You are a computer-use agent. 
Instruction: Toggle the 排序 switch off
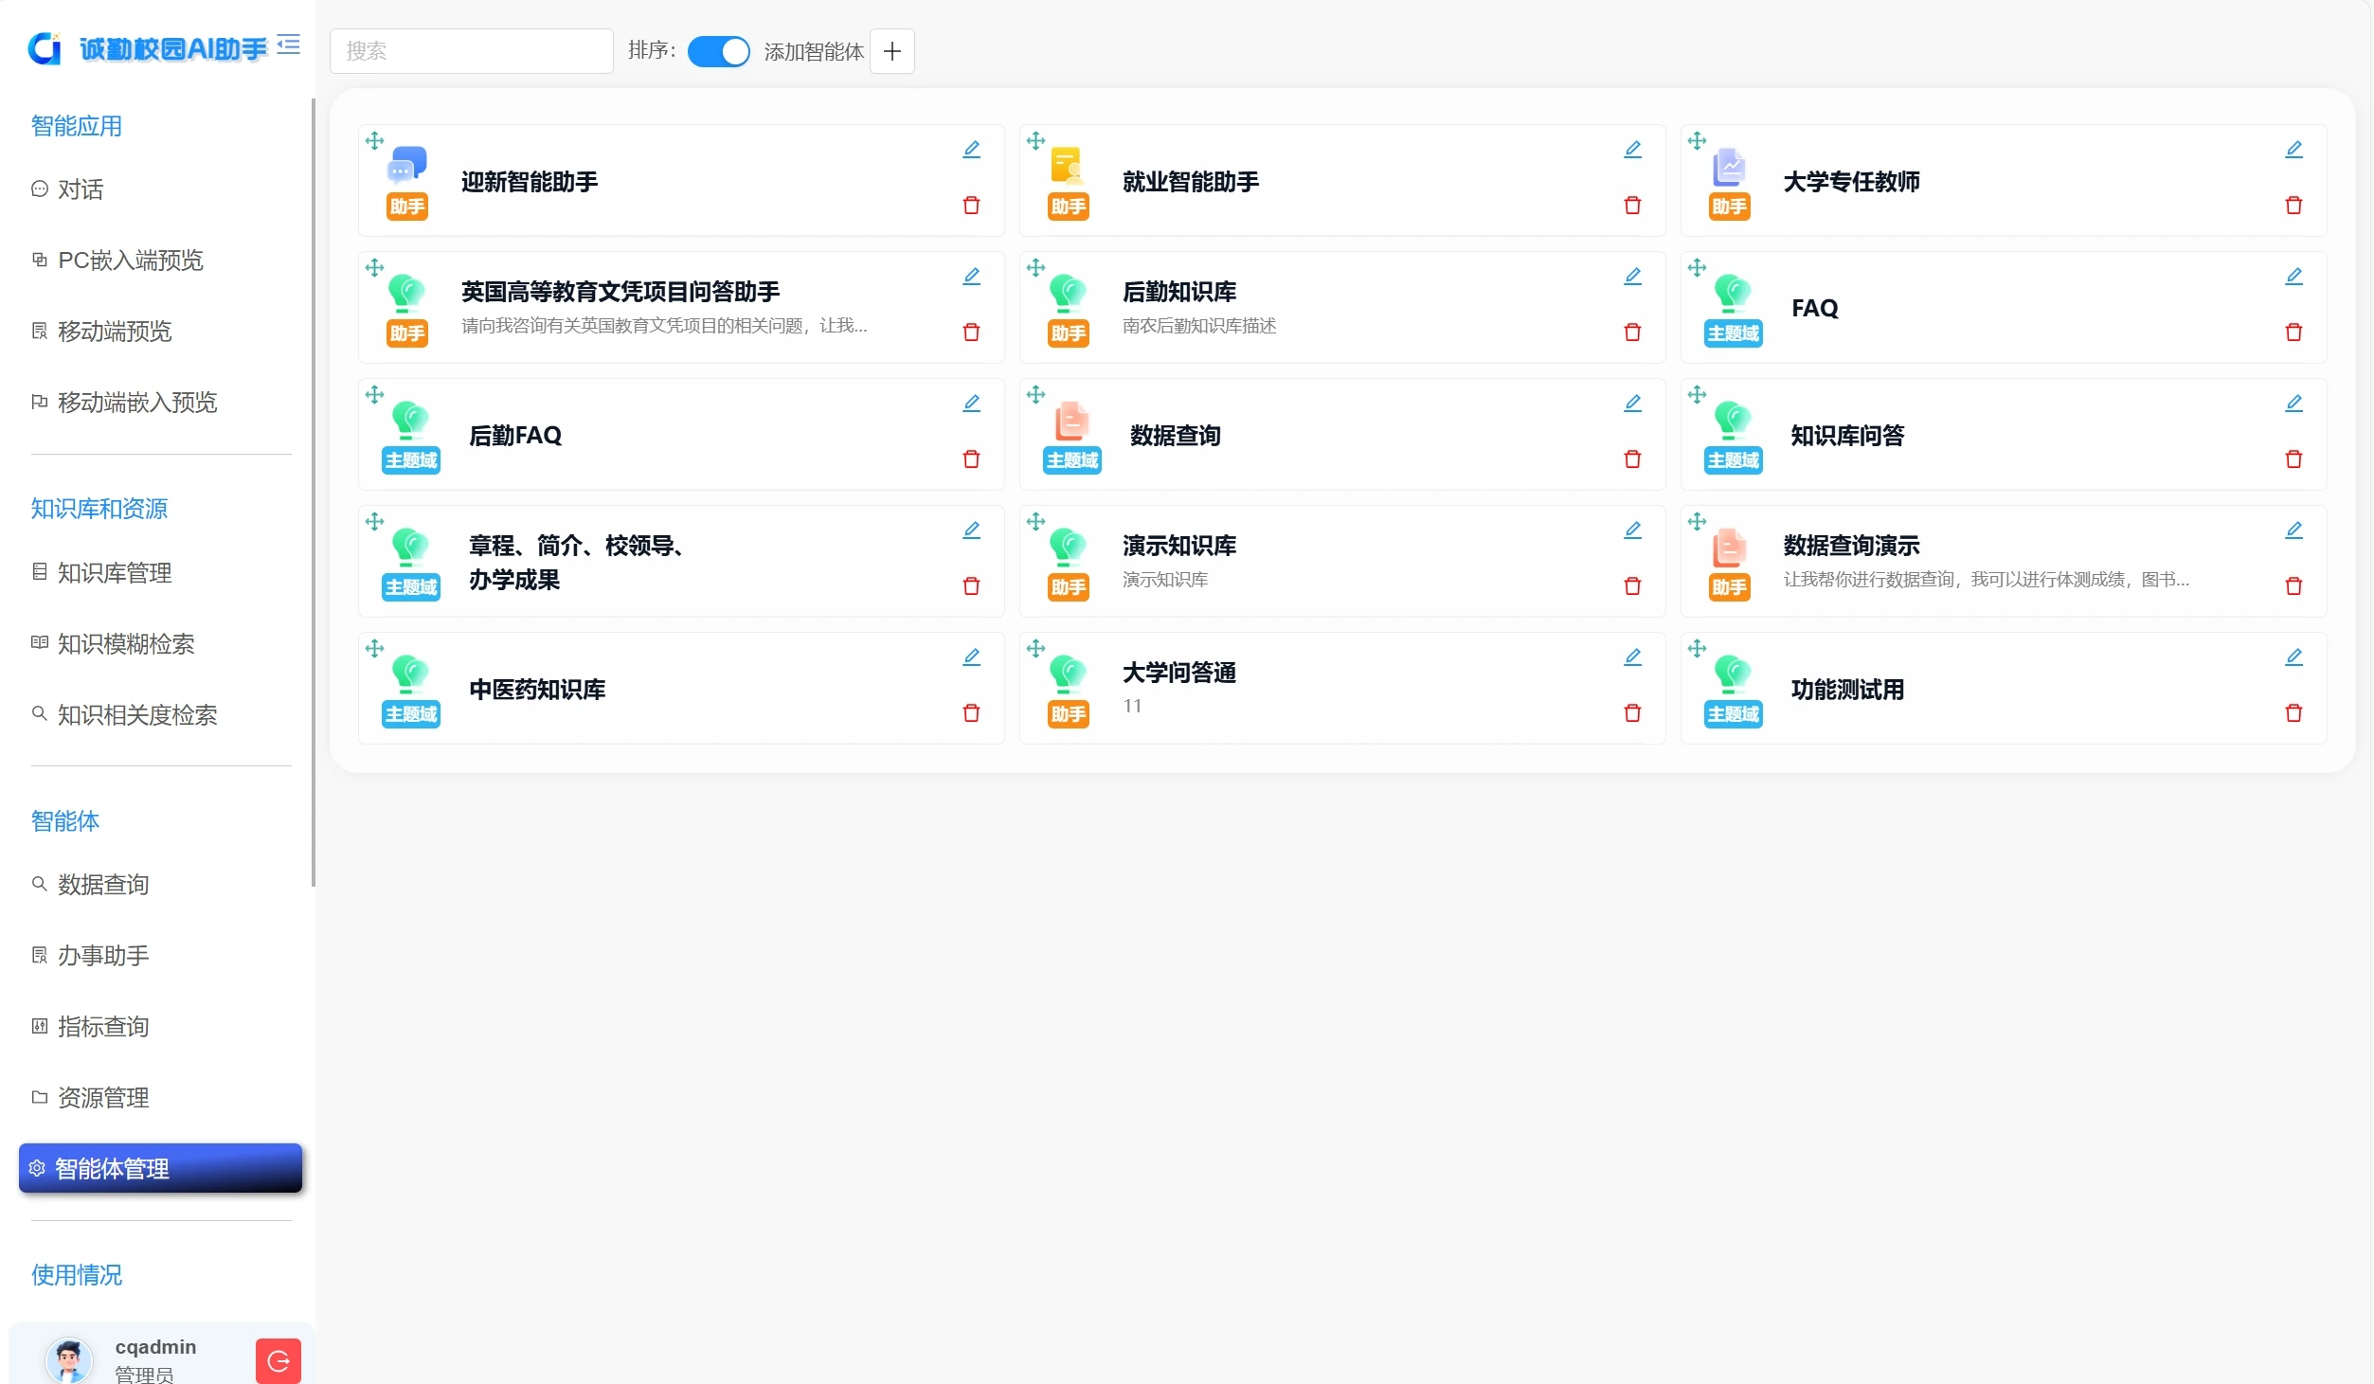(718, 51)
